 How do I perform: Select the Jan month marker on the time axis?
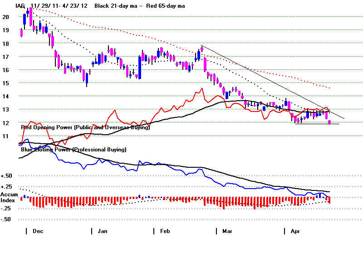click(103, 231)
